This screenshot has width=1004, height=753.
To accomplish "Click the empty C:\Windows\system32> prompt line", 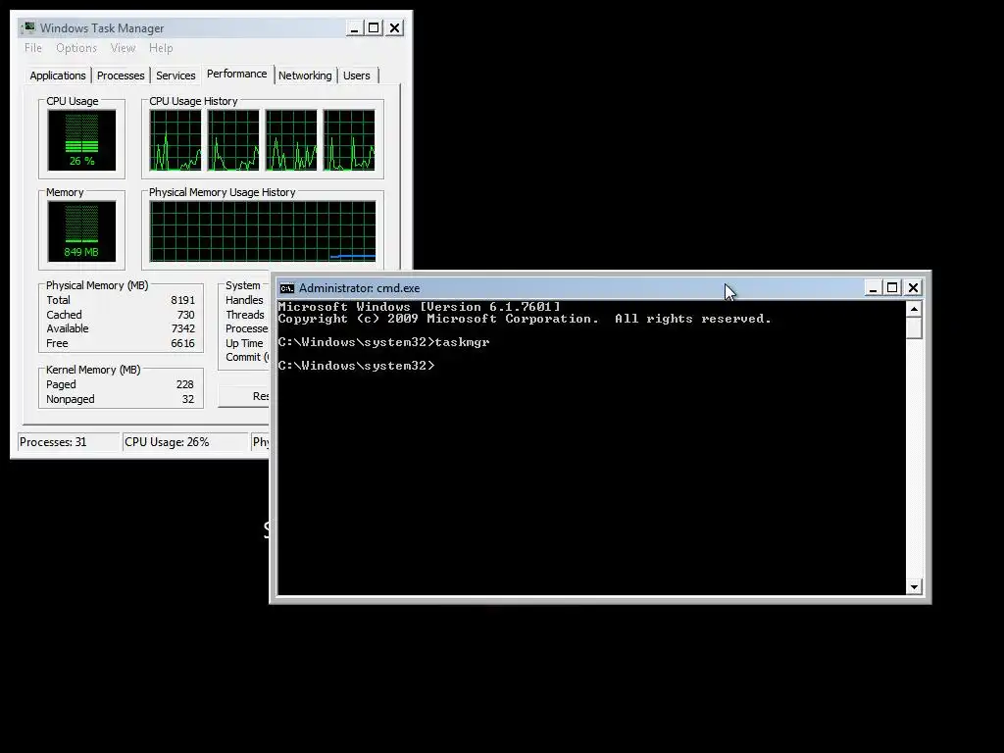I will click(357, 366).
